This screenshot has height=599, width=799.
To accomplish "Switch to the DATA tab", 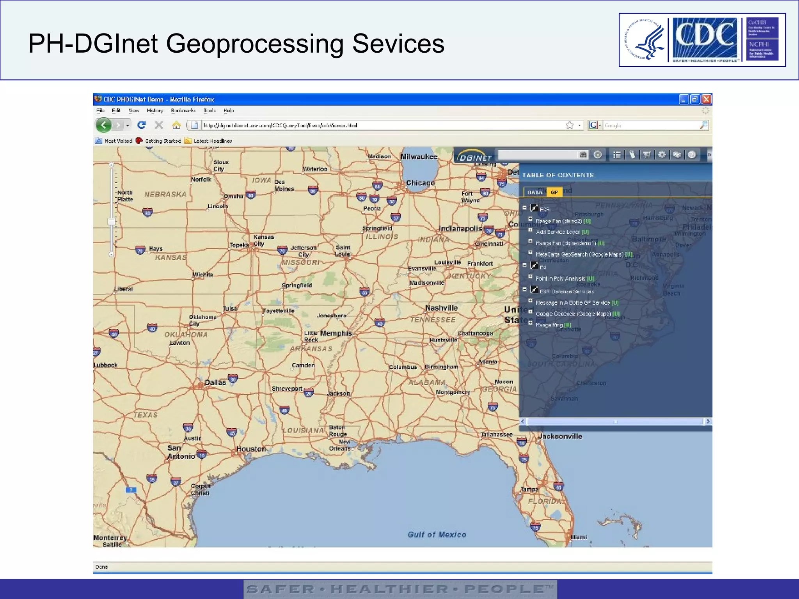I will 534,192.
